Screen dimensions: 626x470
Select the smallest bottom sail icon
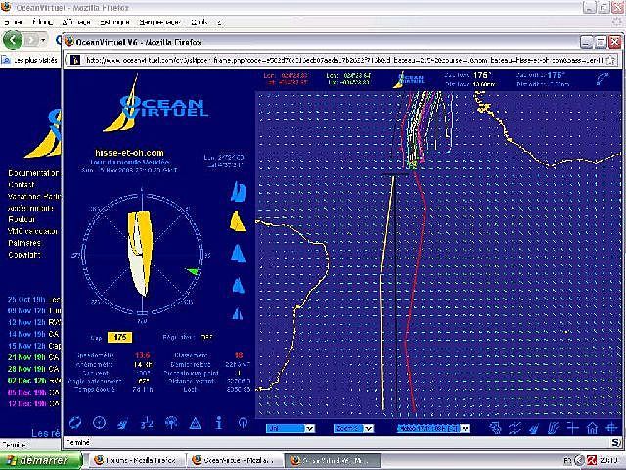pyautogui.click(x=238, y=313)
